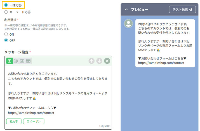
Task: Set usage setting to OFF
Action: pos(6,40)
